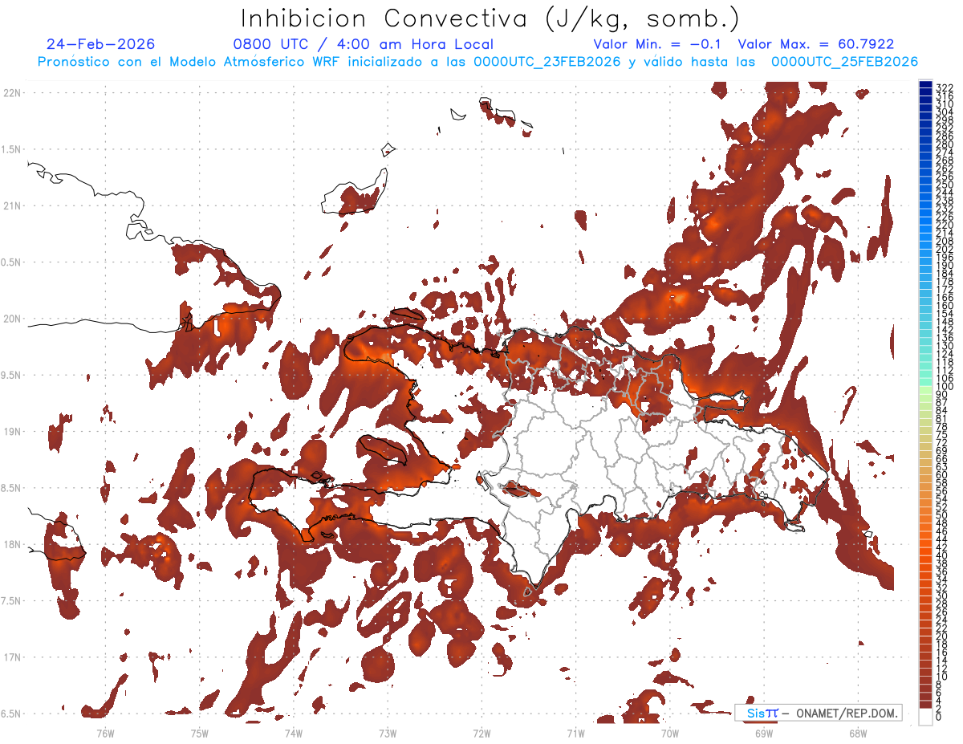Pick the white 0 swatch at the colorbar base
The image size is (963, 744).
click(926, 717)
